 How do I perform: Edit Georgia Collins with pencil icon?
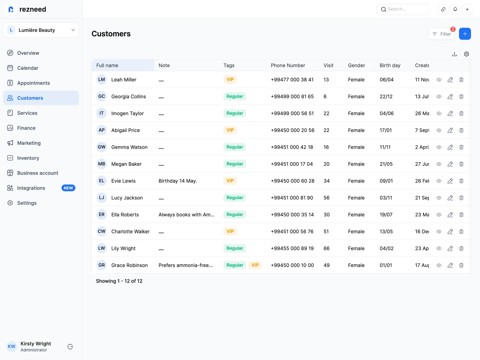click(x=450, y=97)
